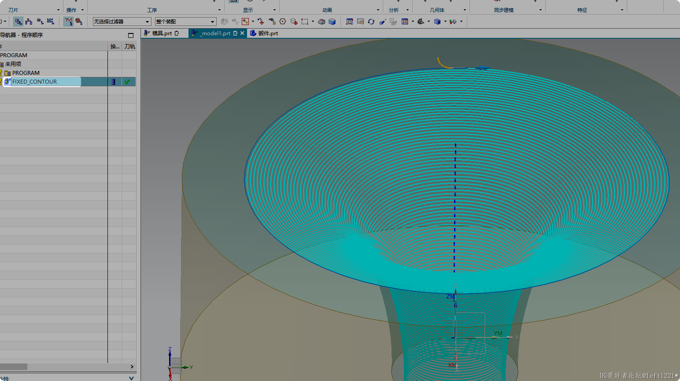Screen dimensions: 680x381
Task: Click the rendering style hat icon
Action: [x=421, y=22]
